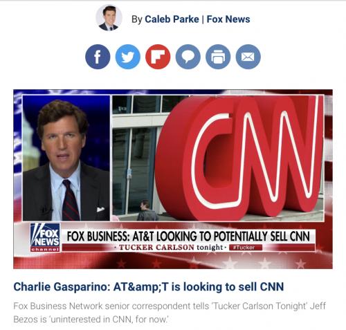Print the article using printer icon

[218, 57]
